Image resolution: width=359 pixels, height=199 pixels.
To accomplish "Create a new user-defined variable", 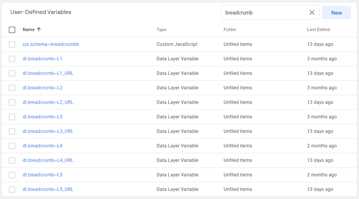I will point(337,12).
